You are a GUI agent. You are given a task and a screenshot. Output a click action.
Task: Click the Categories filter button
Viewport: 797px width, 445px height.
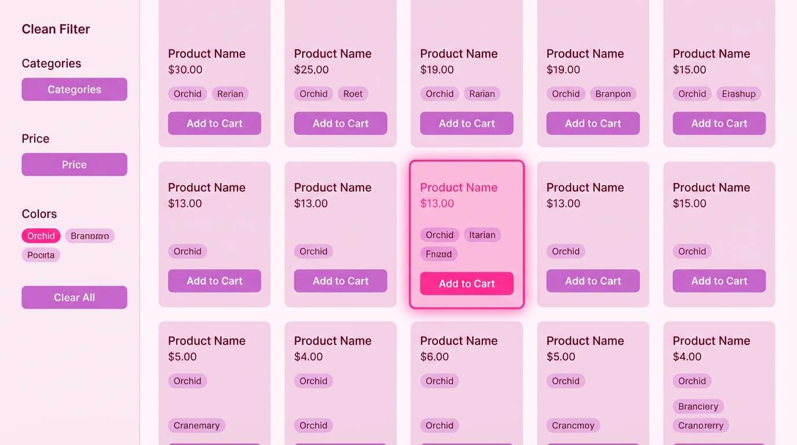(x=74, y=89)
